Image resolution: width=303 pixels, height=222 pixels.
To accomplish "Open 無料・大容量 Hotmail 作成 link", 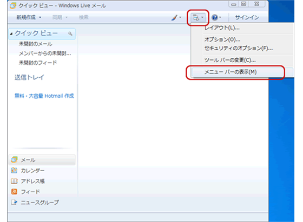I will coord(44,96).
